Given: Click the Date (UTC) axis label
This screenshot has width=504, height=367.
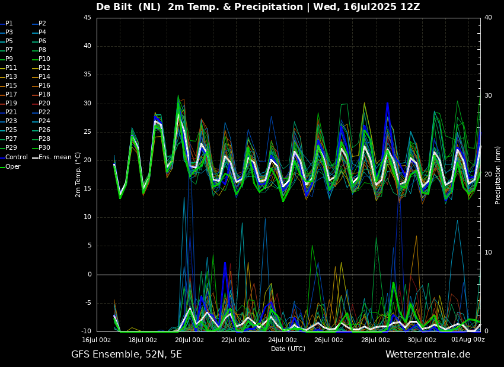Looking at the screenshot, I should point(288,349).
